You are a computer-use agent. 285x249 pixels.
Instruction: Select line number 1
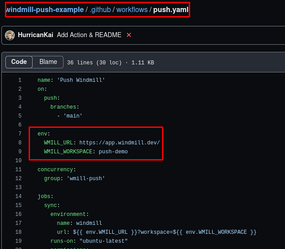coord(20,80)
